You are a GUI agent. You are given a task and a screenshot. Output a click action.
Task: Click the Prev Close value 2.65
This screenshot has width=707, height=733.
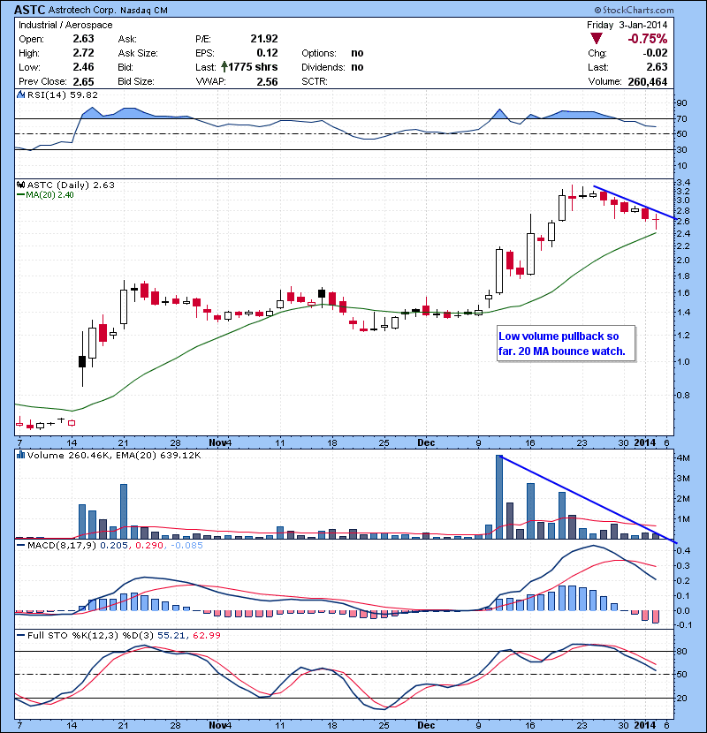coord(83,82)
